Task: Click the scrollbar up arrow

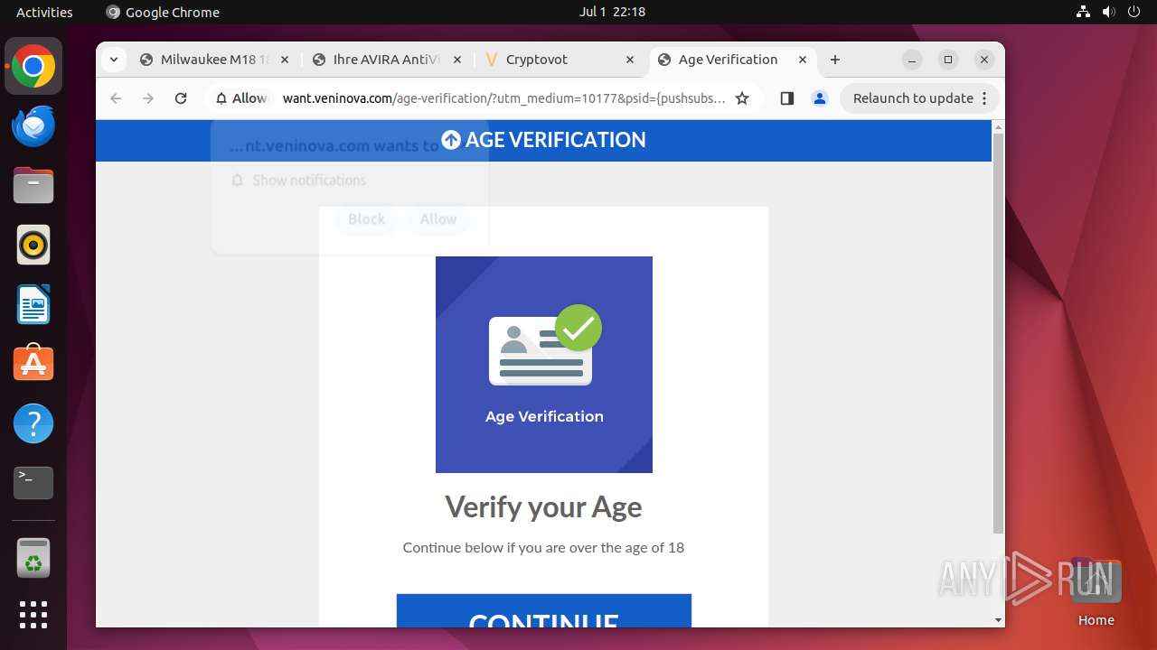Action: click(x=998, y=126)
